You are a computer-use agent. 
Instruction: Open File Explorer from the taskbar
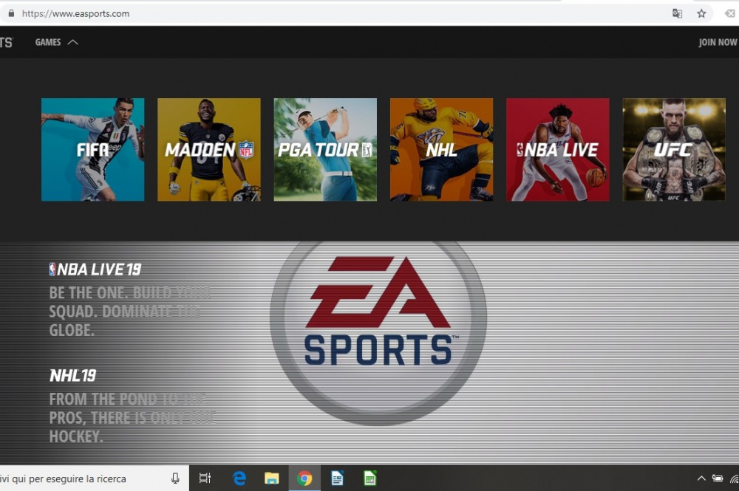click(x=271, y=478)
